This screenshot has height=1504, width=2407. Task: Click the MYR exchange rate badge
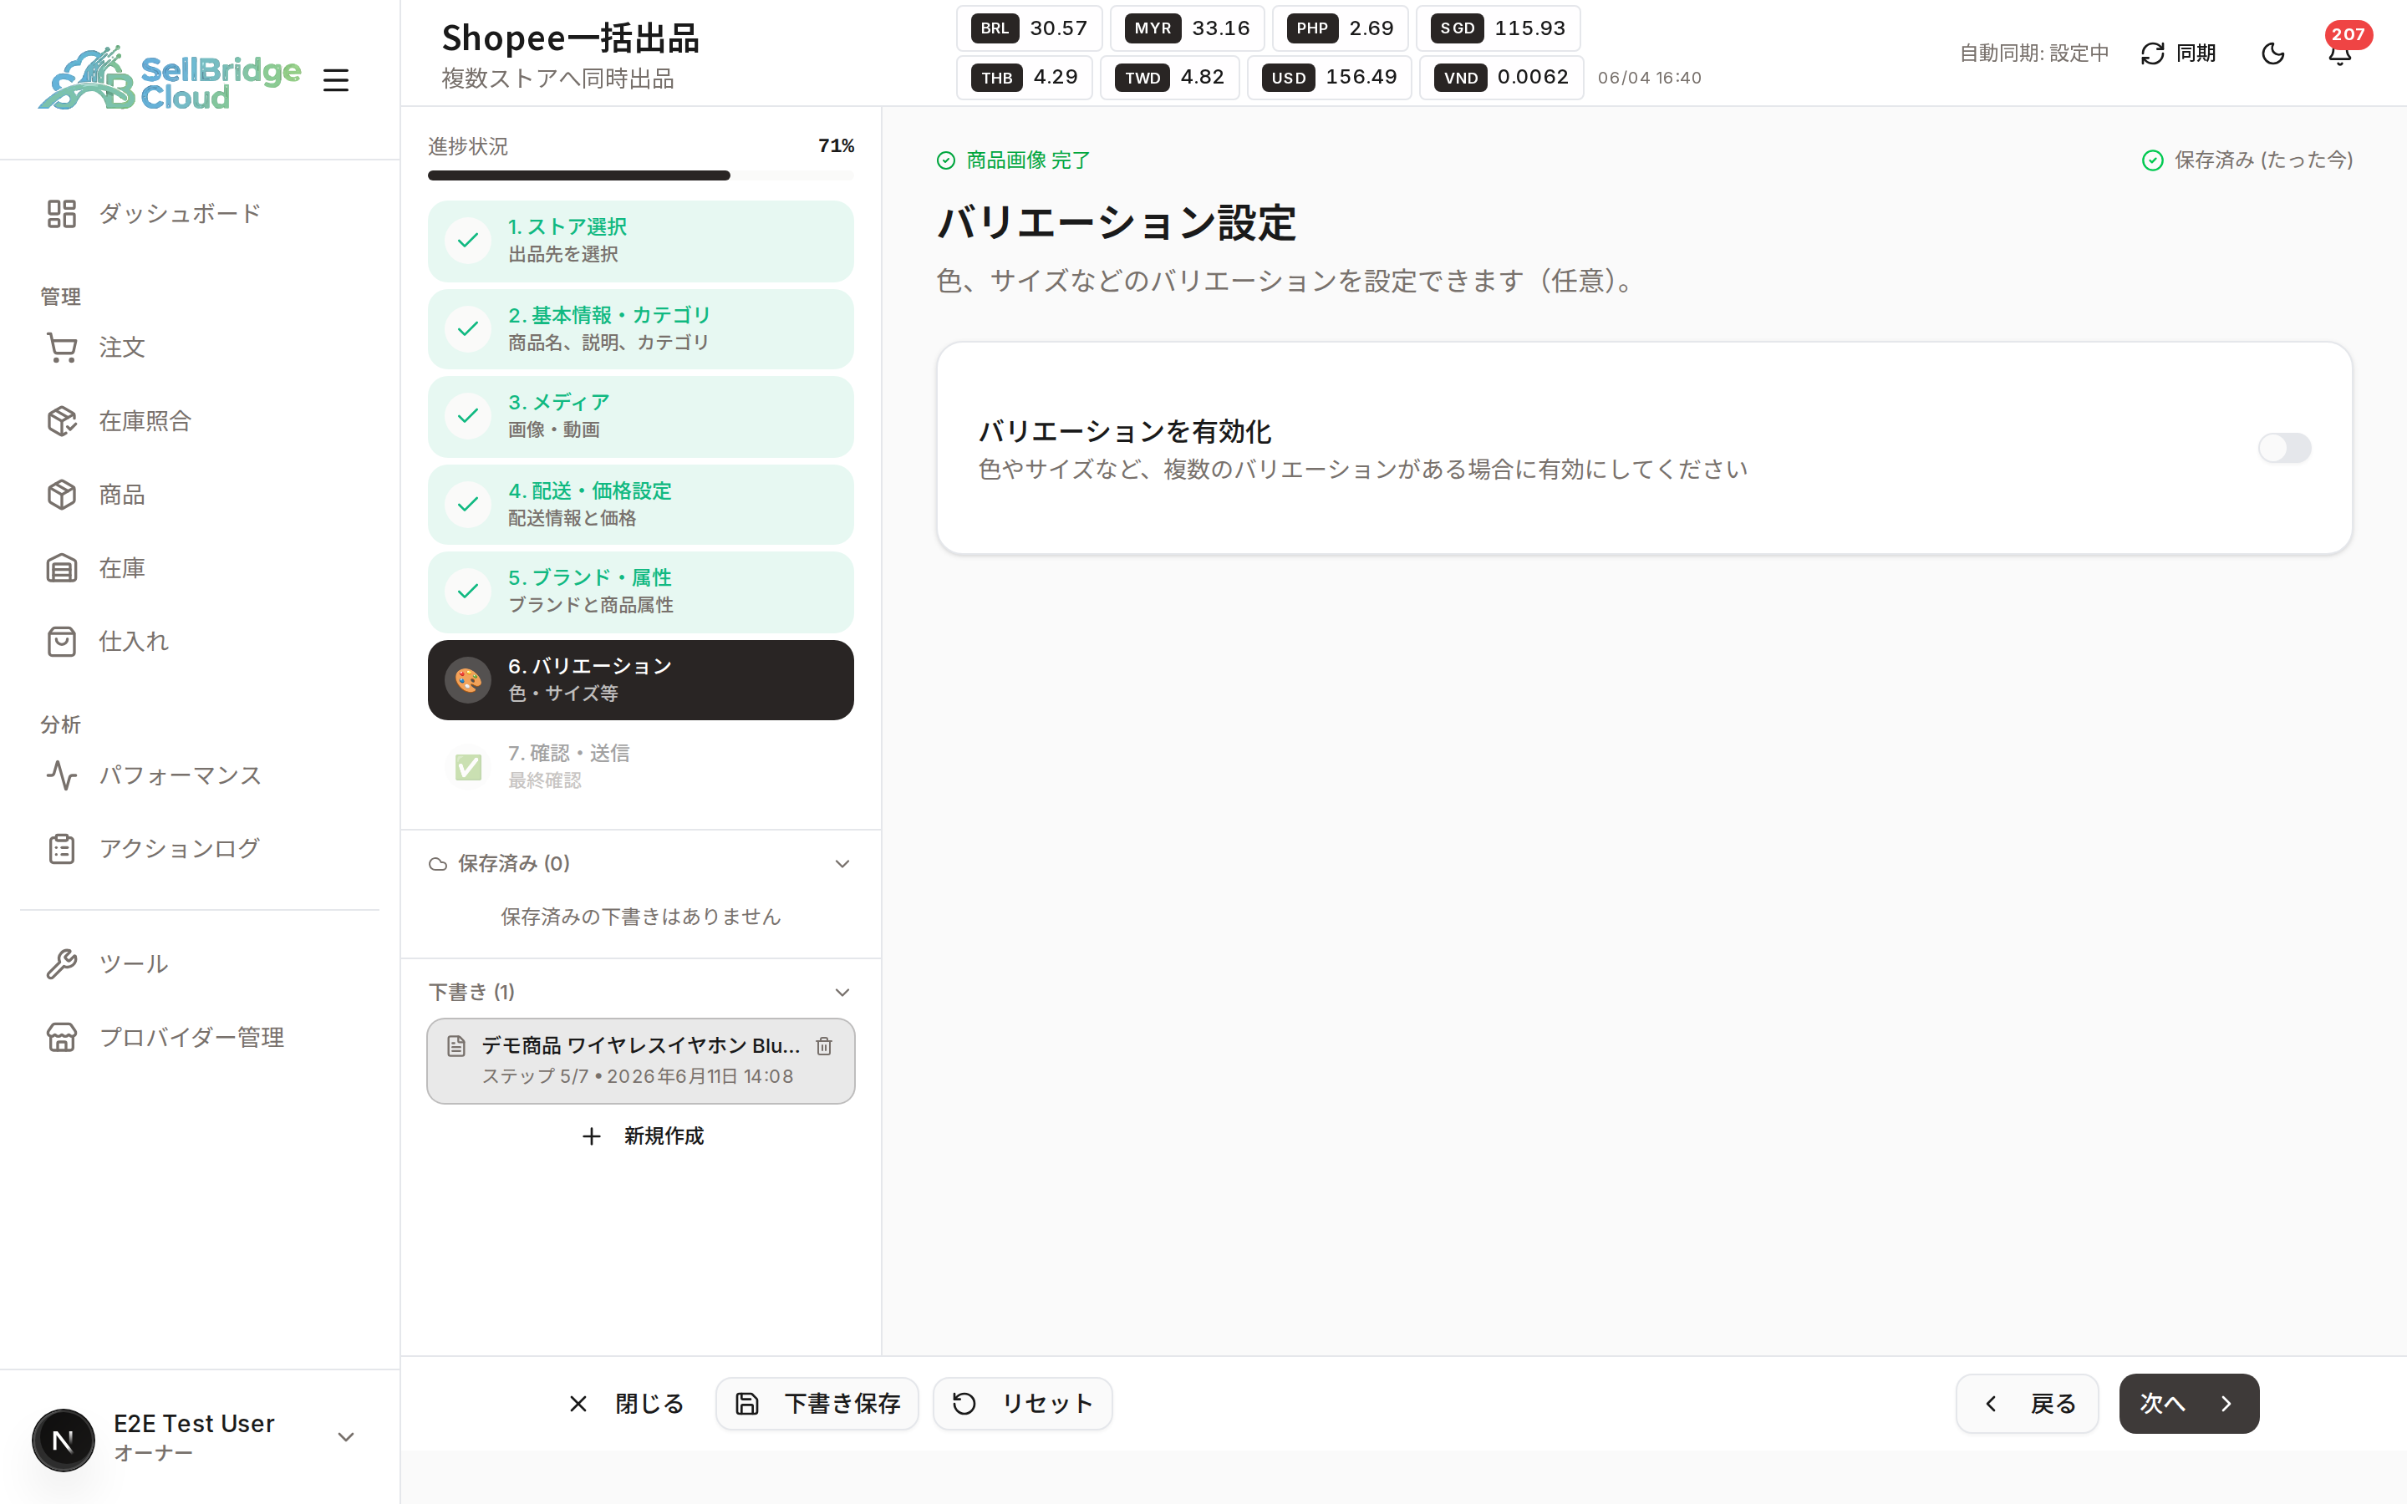tap(1187, 29)
